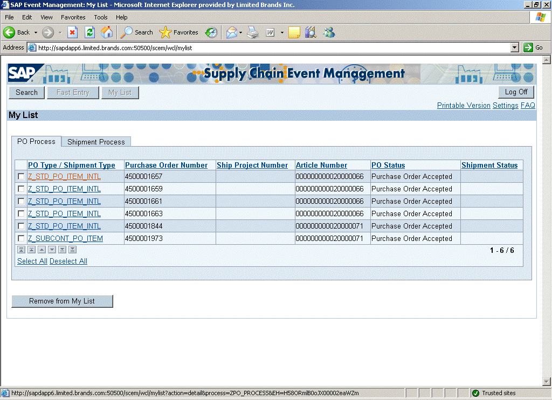Click the Research books icon

coord(310,32)
